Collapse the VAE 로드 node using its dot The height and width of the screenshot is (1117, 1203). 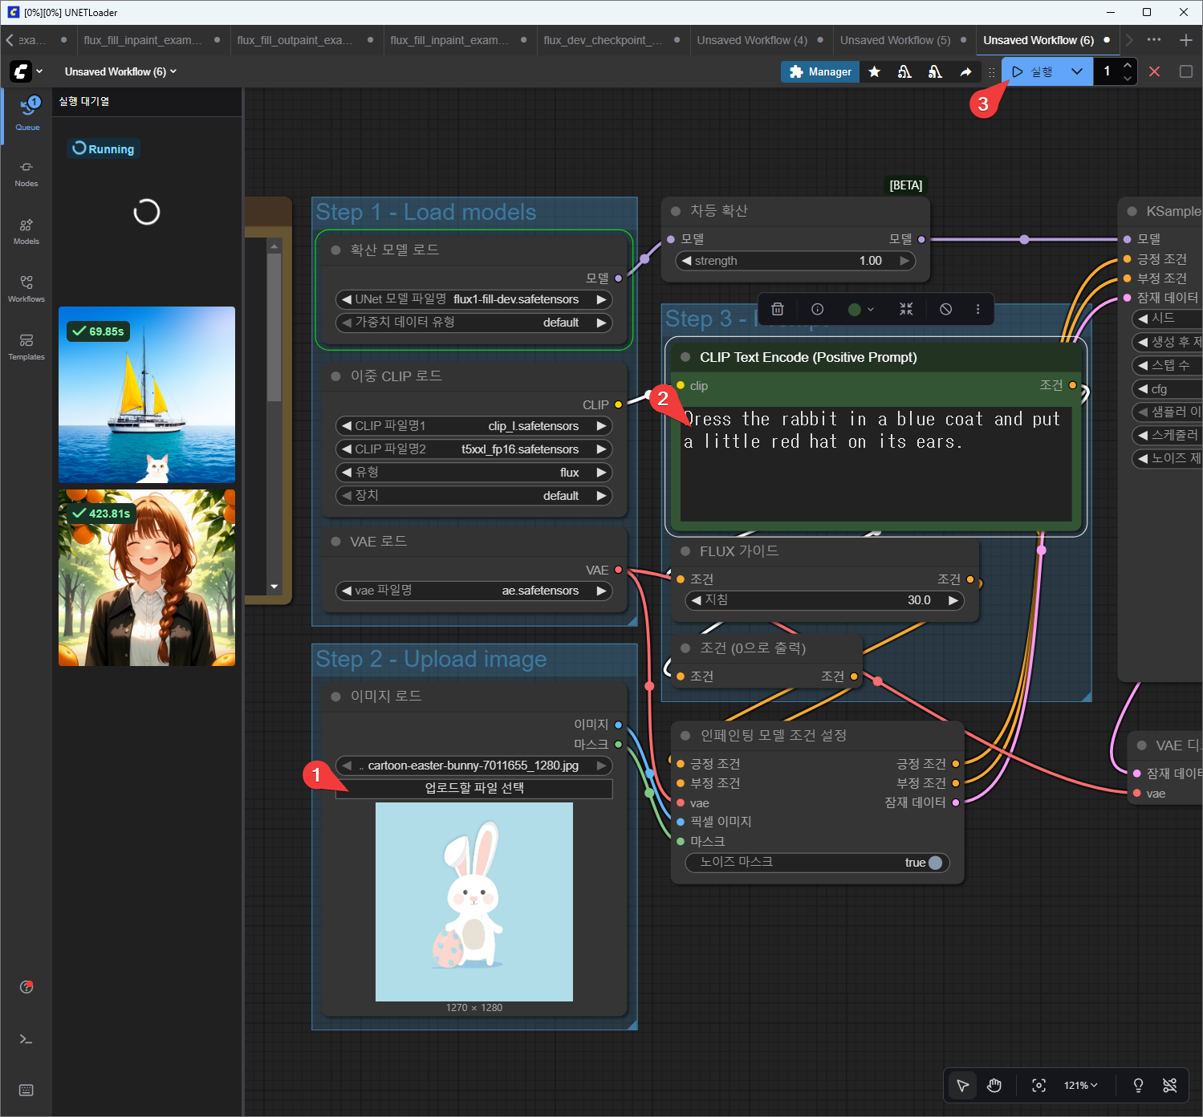tap(336, 542)
